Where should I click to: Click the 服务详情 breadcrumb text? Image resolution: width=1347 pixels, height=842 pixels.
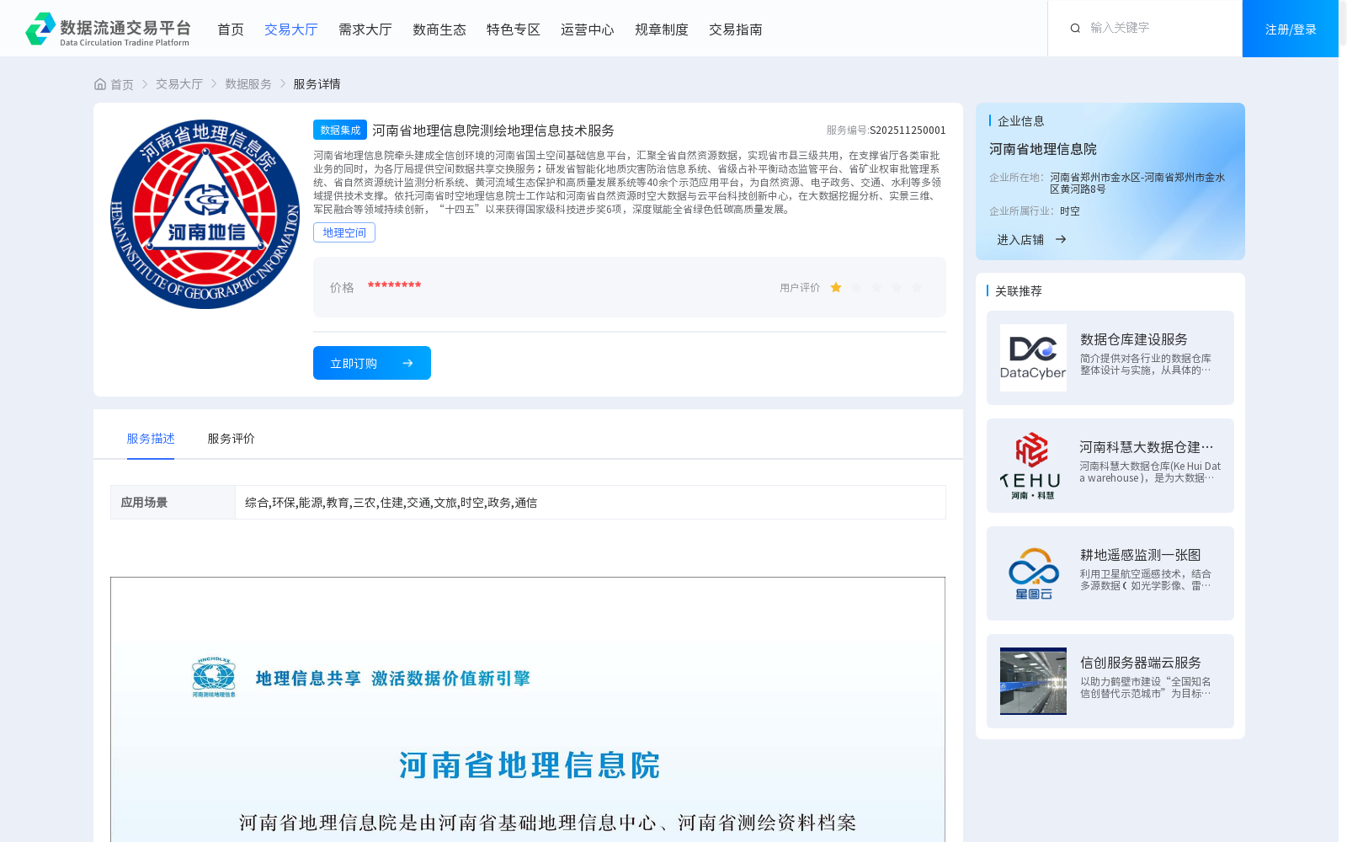(x=317, y=84)
